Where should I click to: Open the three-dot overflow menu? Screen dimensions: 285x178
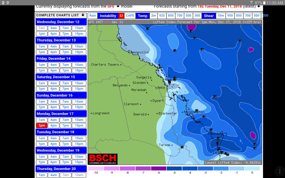(279, 171)
